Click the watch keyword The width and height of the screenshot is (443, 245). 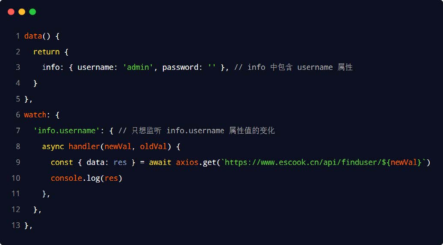point(35,115)
